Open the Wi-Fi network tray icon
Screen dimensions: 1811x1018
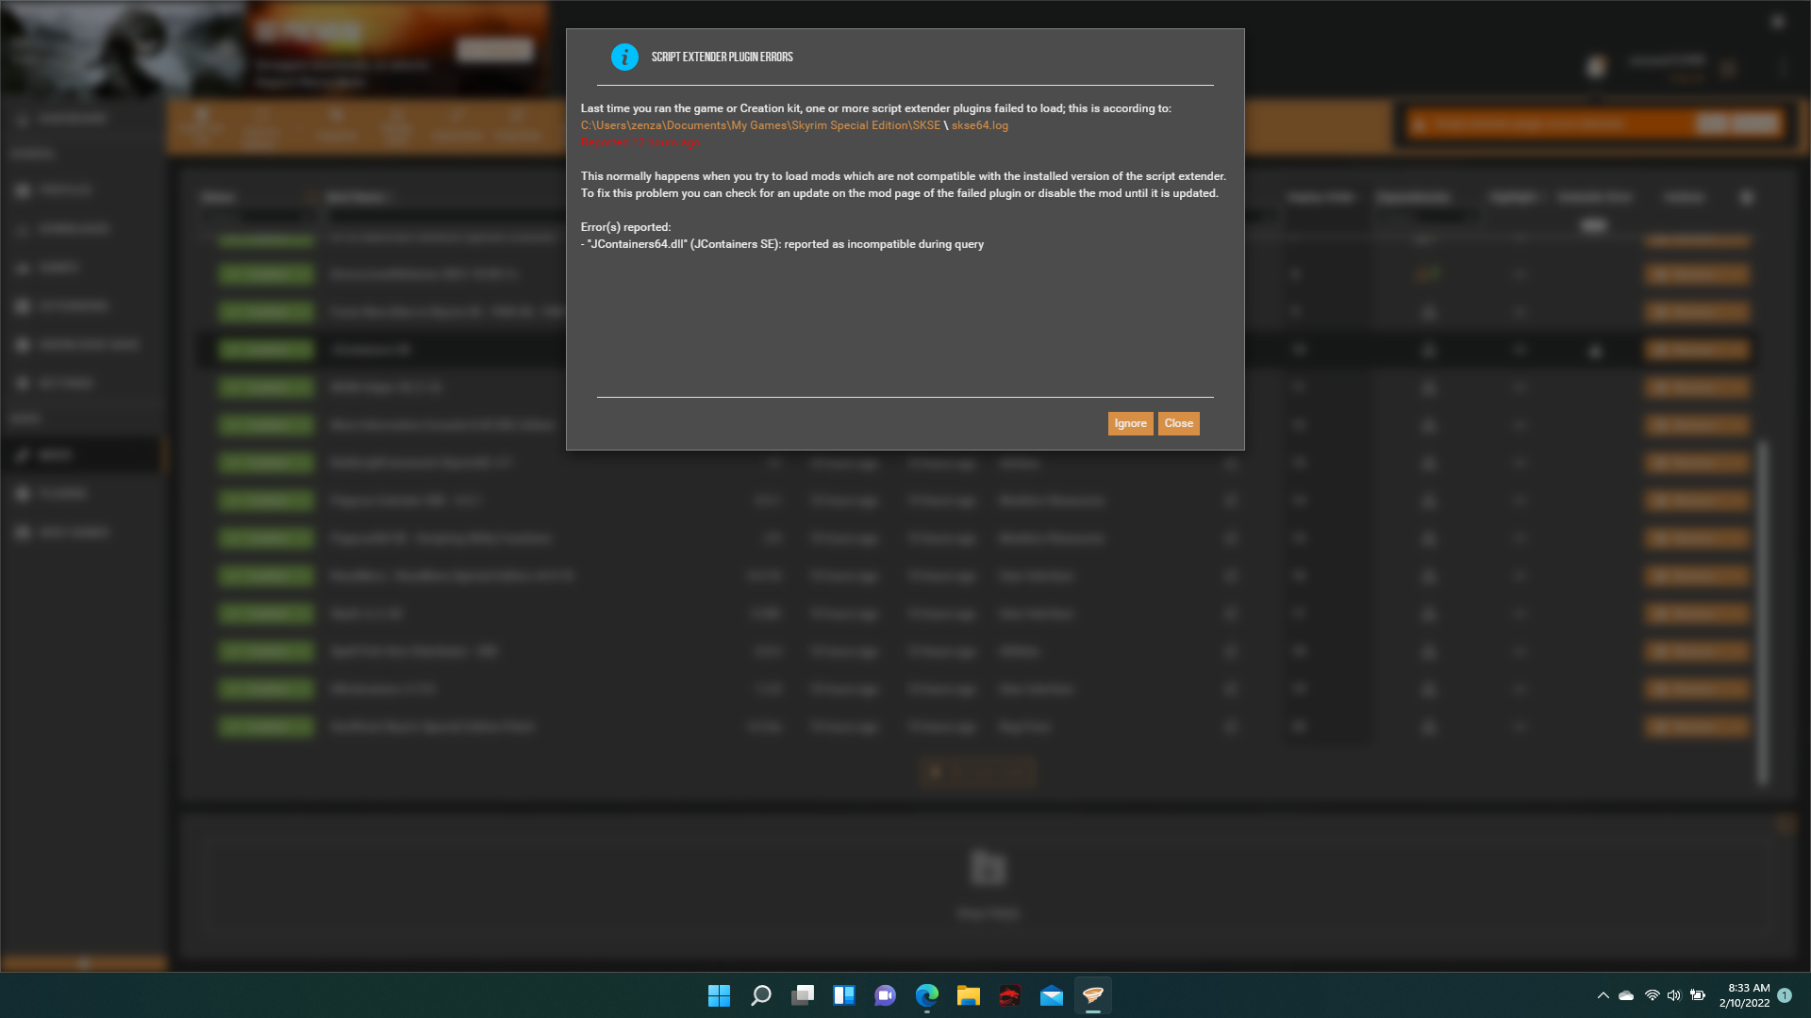[1652, 995]
